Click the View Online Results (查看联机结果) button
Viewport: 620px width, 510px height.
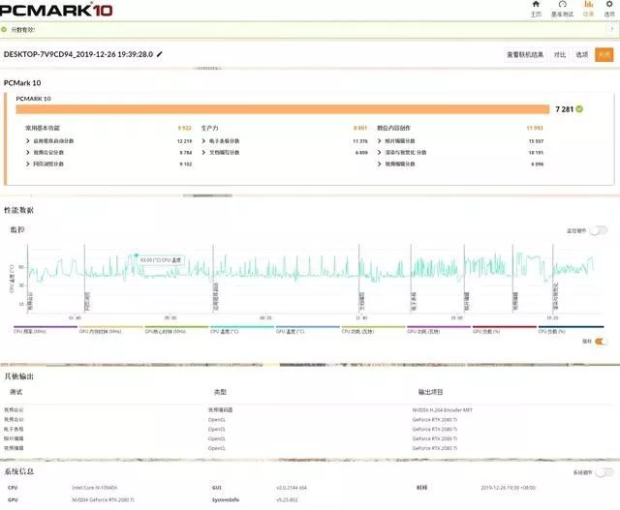525,54
